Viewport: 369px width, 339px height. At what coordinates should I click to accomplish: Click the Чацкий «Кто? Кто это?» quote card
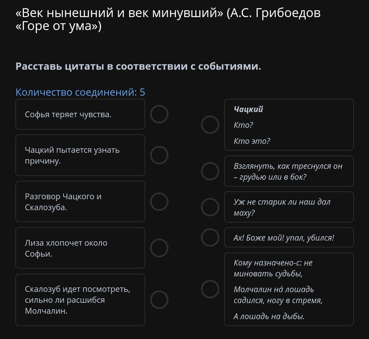tap(289, 125)
